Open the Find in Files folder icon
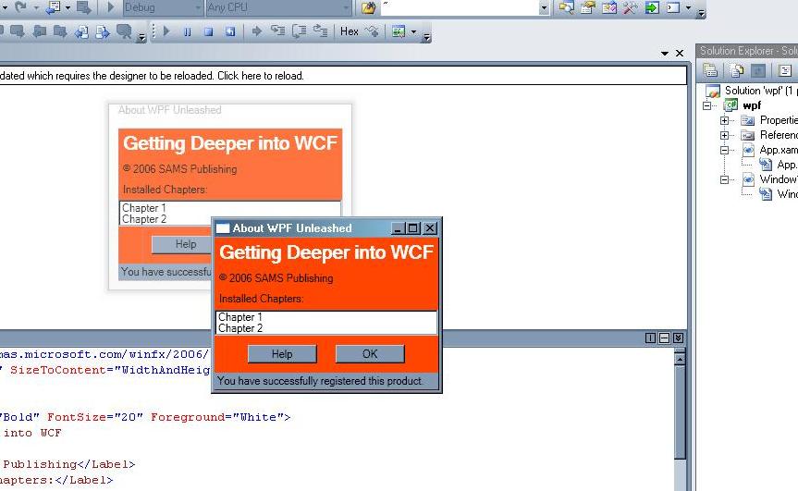 pyautogui.click(x=368, y=7)
